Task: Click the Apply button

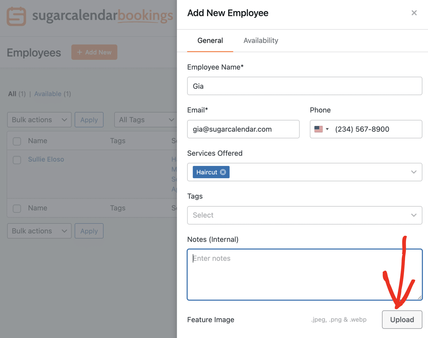Action: 89,120
